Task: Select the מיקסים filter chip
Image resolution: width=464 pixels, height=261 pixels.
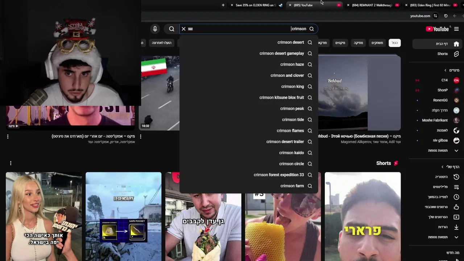Action: coord(340,43)
